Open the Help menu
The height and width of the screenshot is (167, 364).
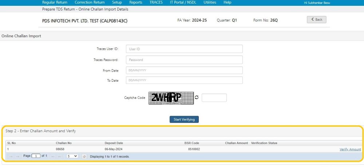(x=227, y=2)
